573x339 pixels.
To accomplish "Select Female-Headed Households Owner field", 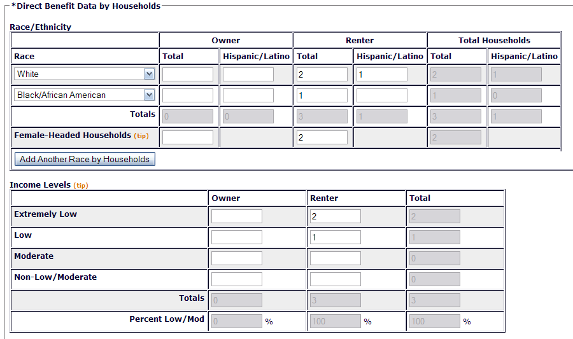I will pos(188,137).
